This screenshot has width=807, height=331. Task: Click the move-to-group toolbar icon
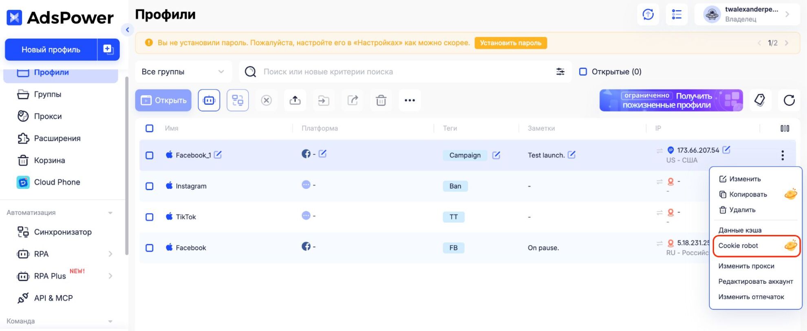tap(324, 100)
